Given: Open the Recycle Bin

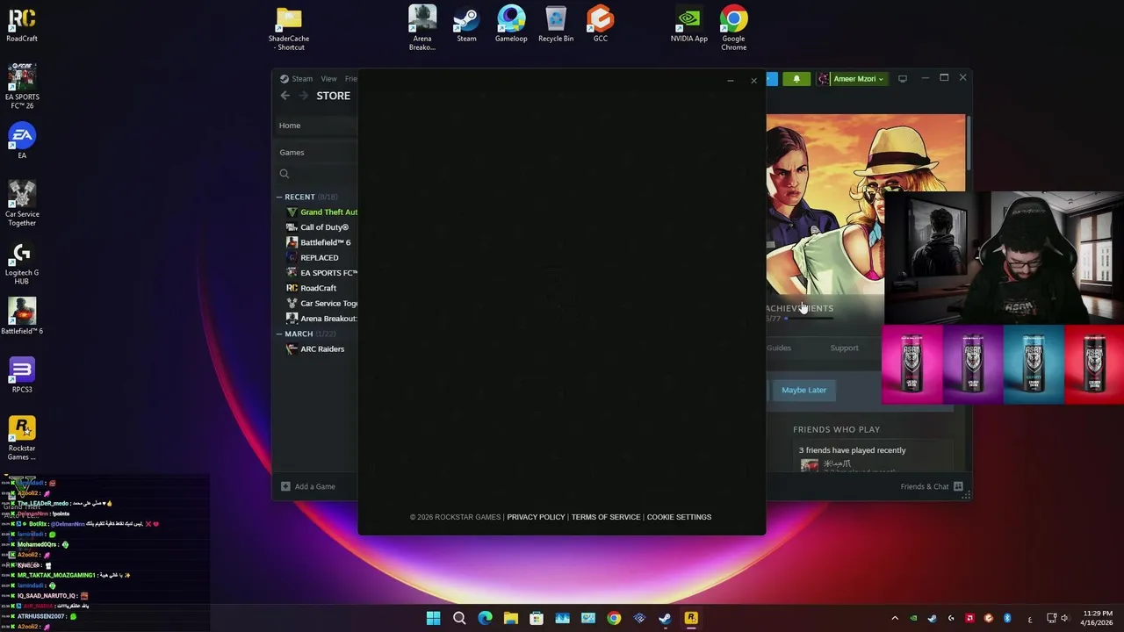Looking at the screenshot, I should 556,24.
